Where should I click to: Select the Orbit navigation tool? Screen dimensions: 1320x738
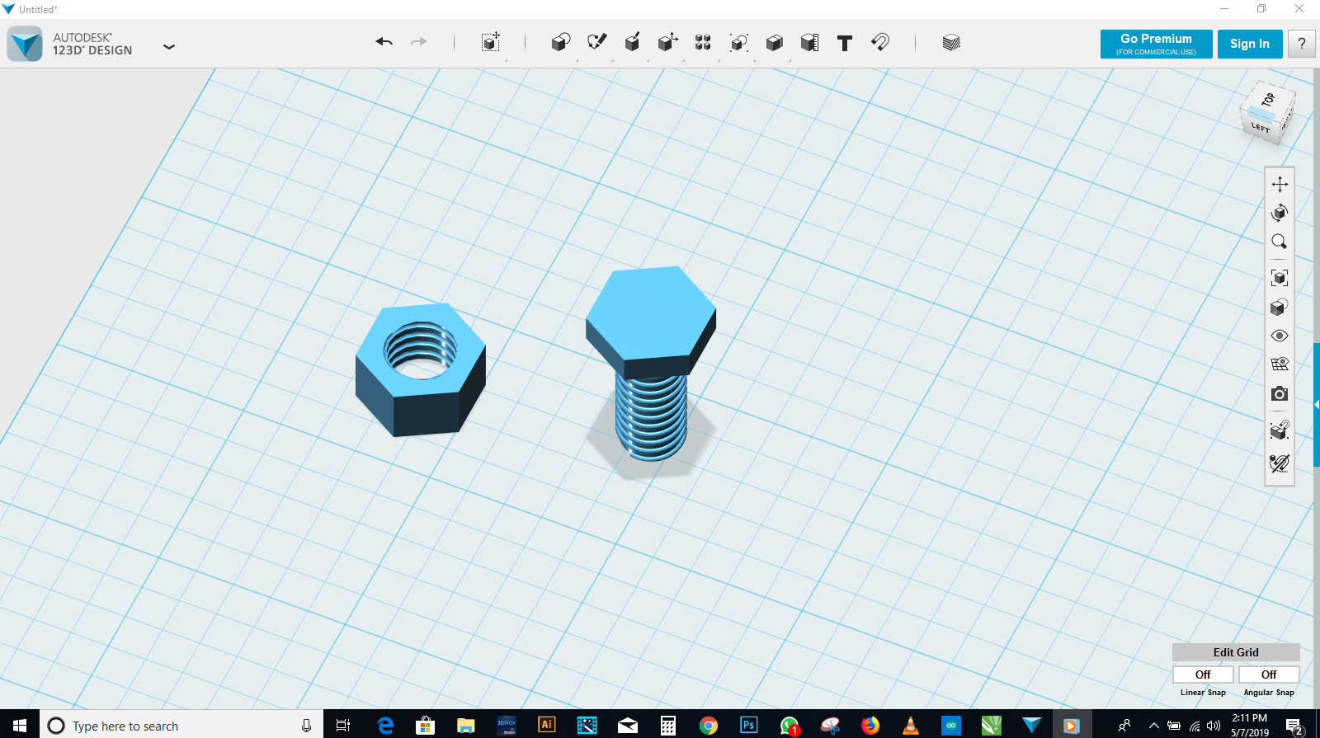[1280, 213]
